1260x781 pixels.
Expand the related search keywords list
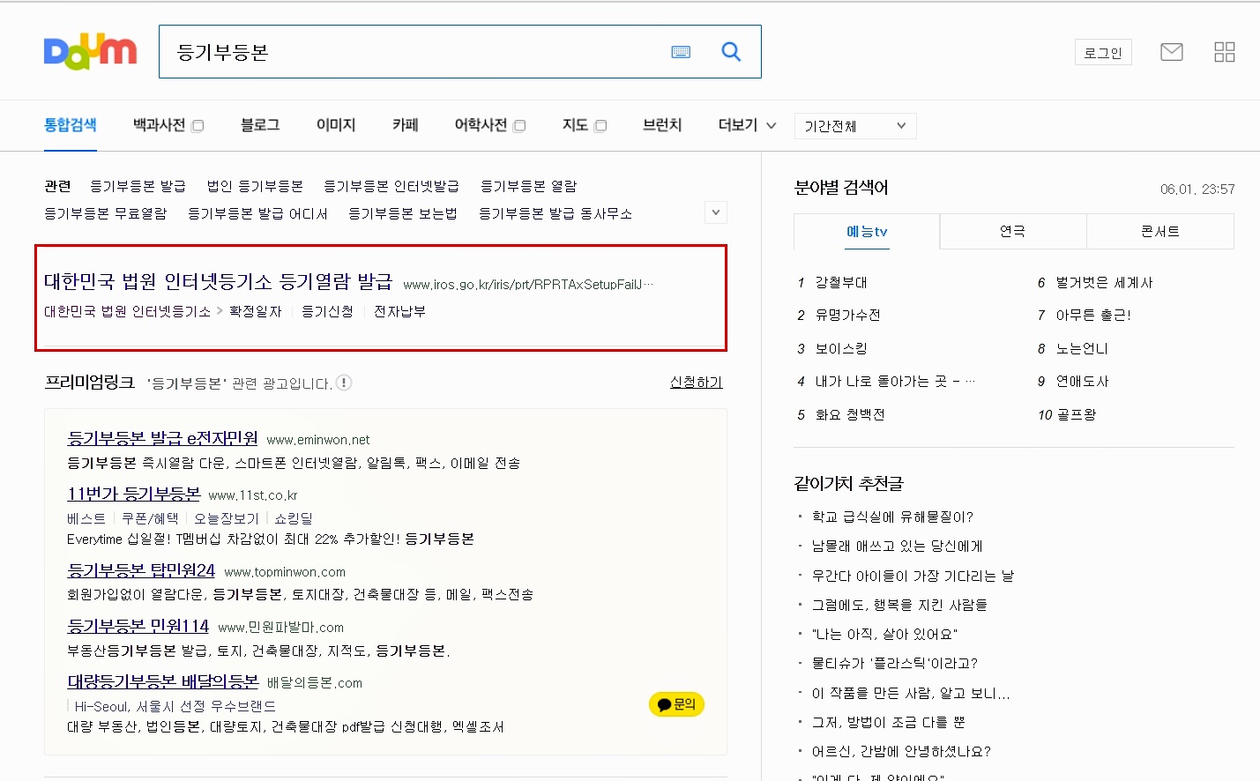(x=715, y=212)
